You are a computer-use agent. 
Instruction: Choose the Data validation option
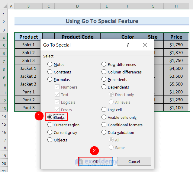point(118,132)
